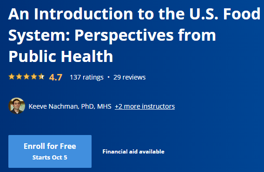The height and width of the screenshot is (172, 264).
Task: Open the 137 ratings link
Action: [x=86, y=77]
